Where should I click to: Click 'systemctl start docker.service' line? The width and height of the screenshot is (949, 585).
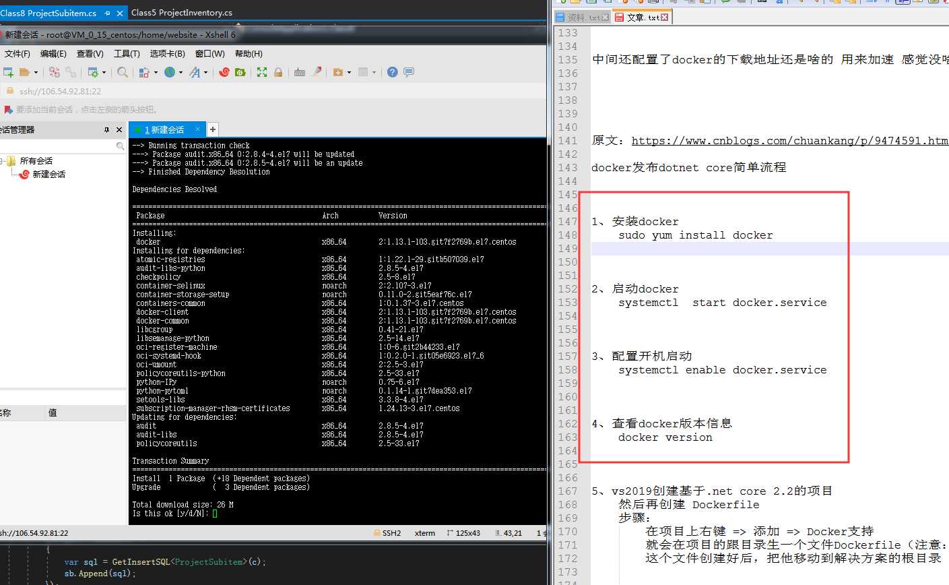pyautogui.click(x=723, y=303)
